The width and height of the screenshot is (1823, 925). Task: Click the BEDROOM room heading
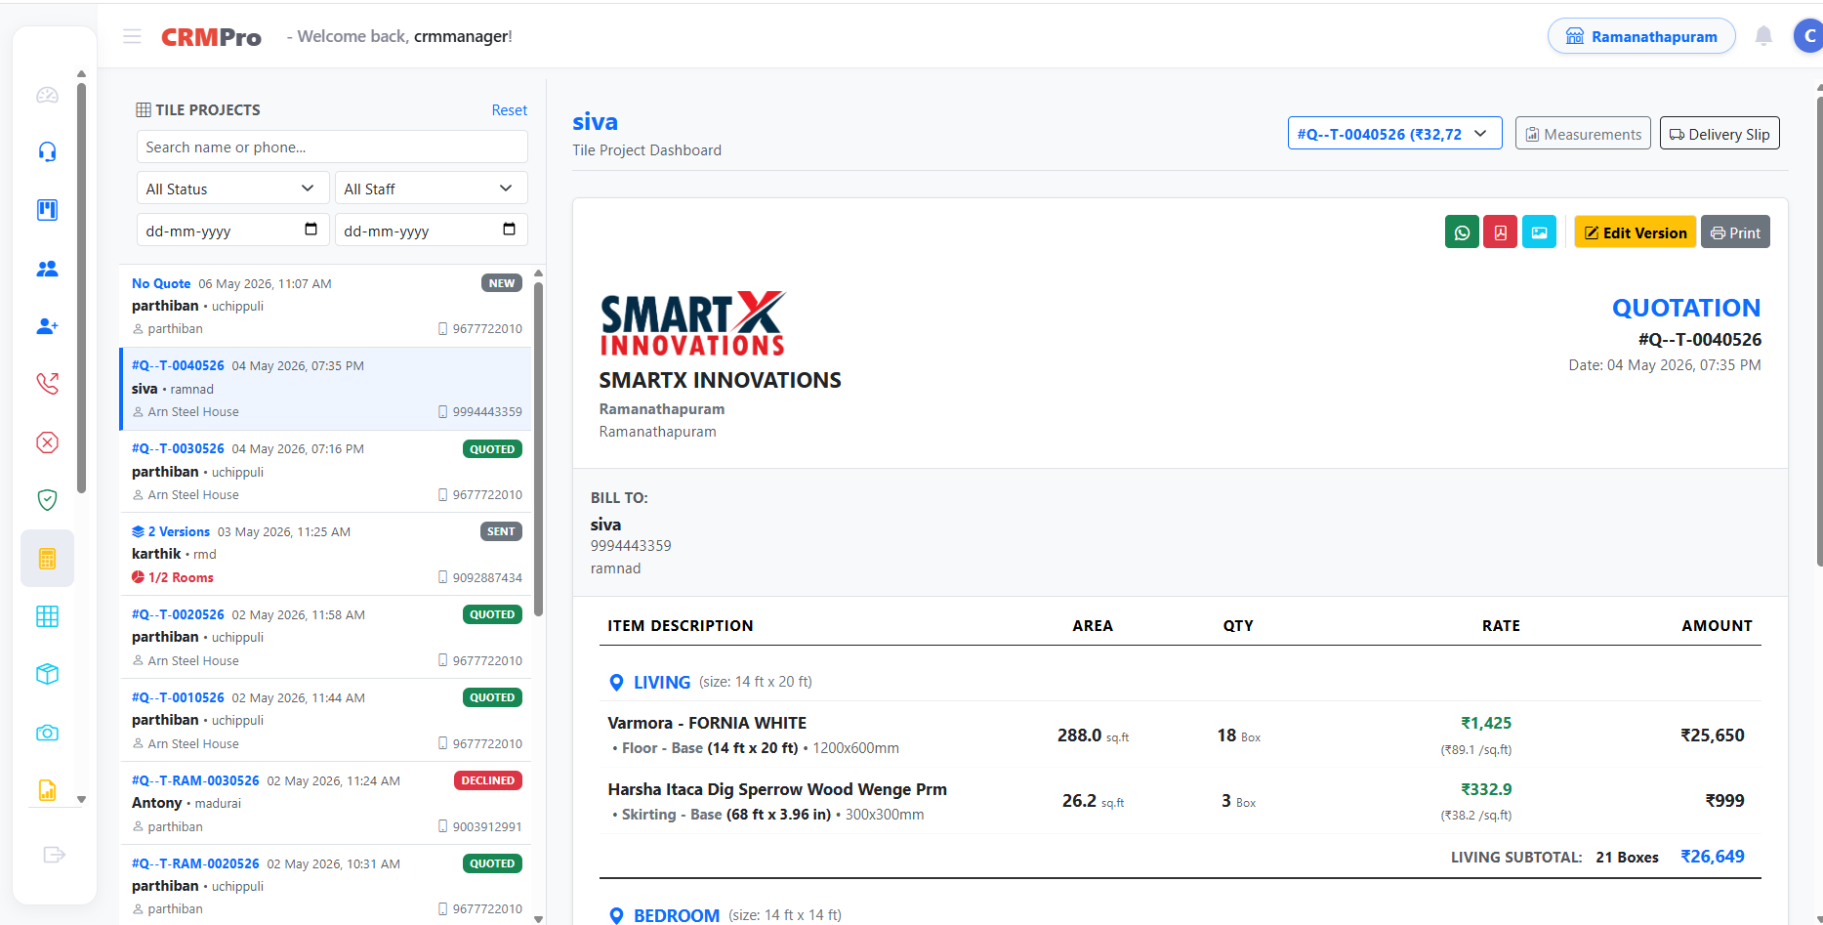pyautogui.click(x=677, y=915)
